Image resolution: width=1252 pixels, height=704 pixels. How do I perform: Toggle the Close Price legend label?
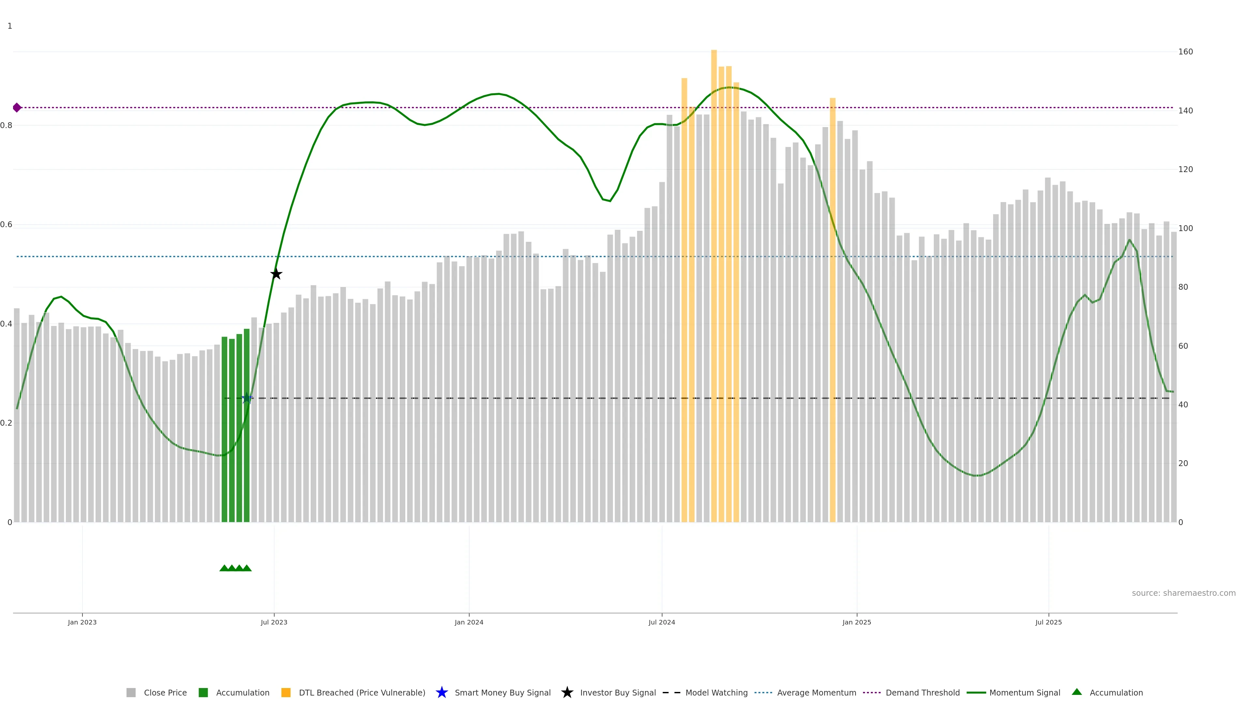click(x=165, y=692)
